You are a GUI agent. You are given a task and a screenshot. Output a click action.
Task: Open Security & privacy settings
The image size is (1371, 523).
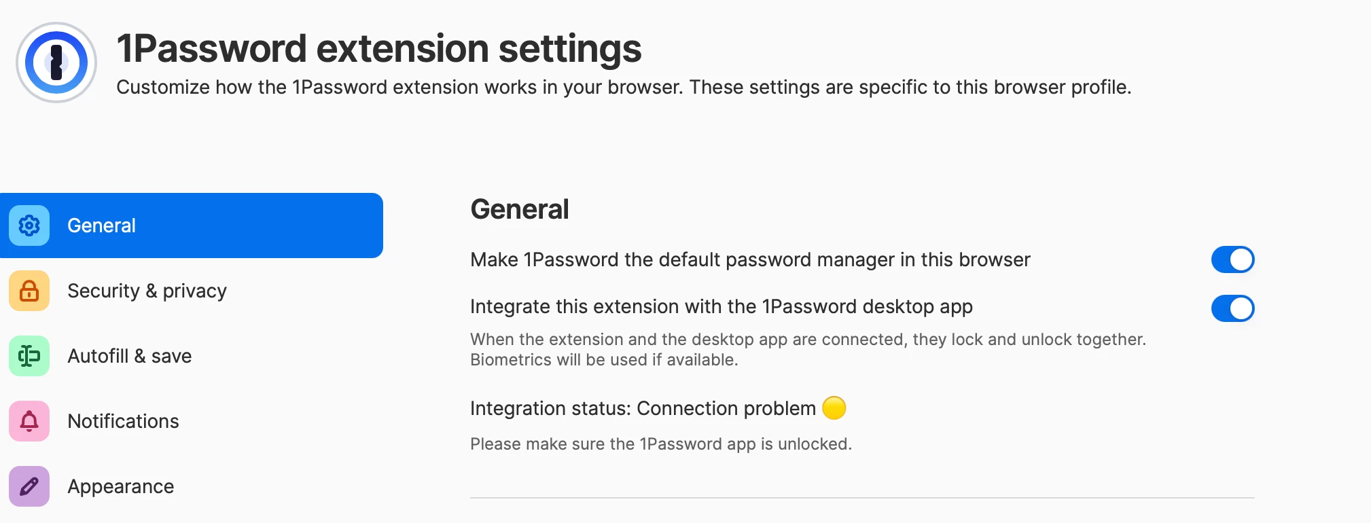click(147, 291)
